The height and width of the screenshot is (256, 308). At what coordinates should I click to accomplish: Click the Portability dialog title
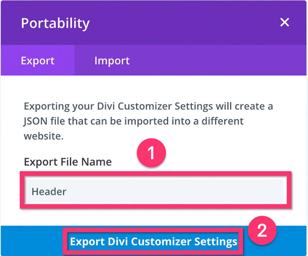click(55, 24)
